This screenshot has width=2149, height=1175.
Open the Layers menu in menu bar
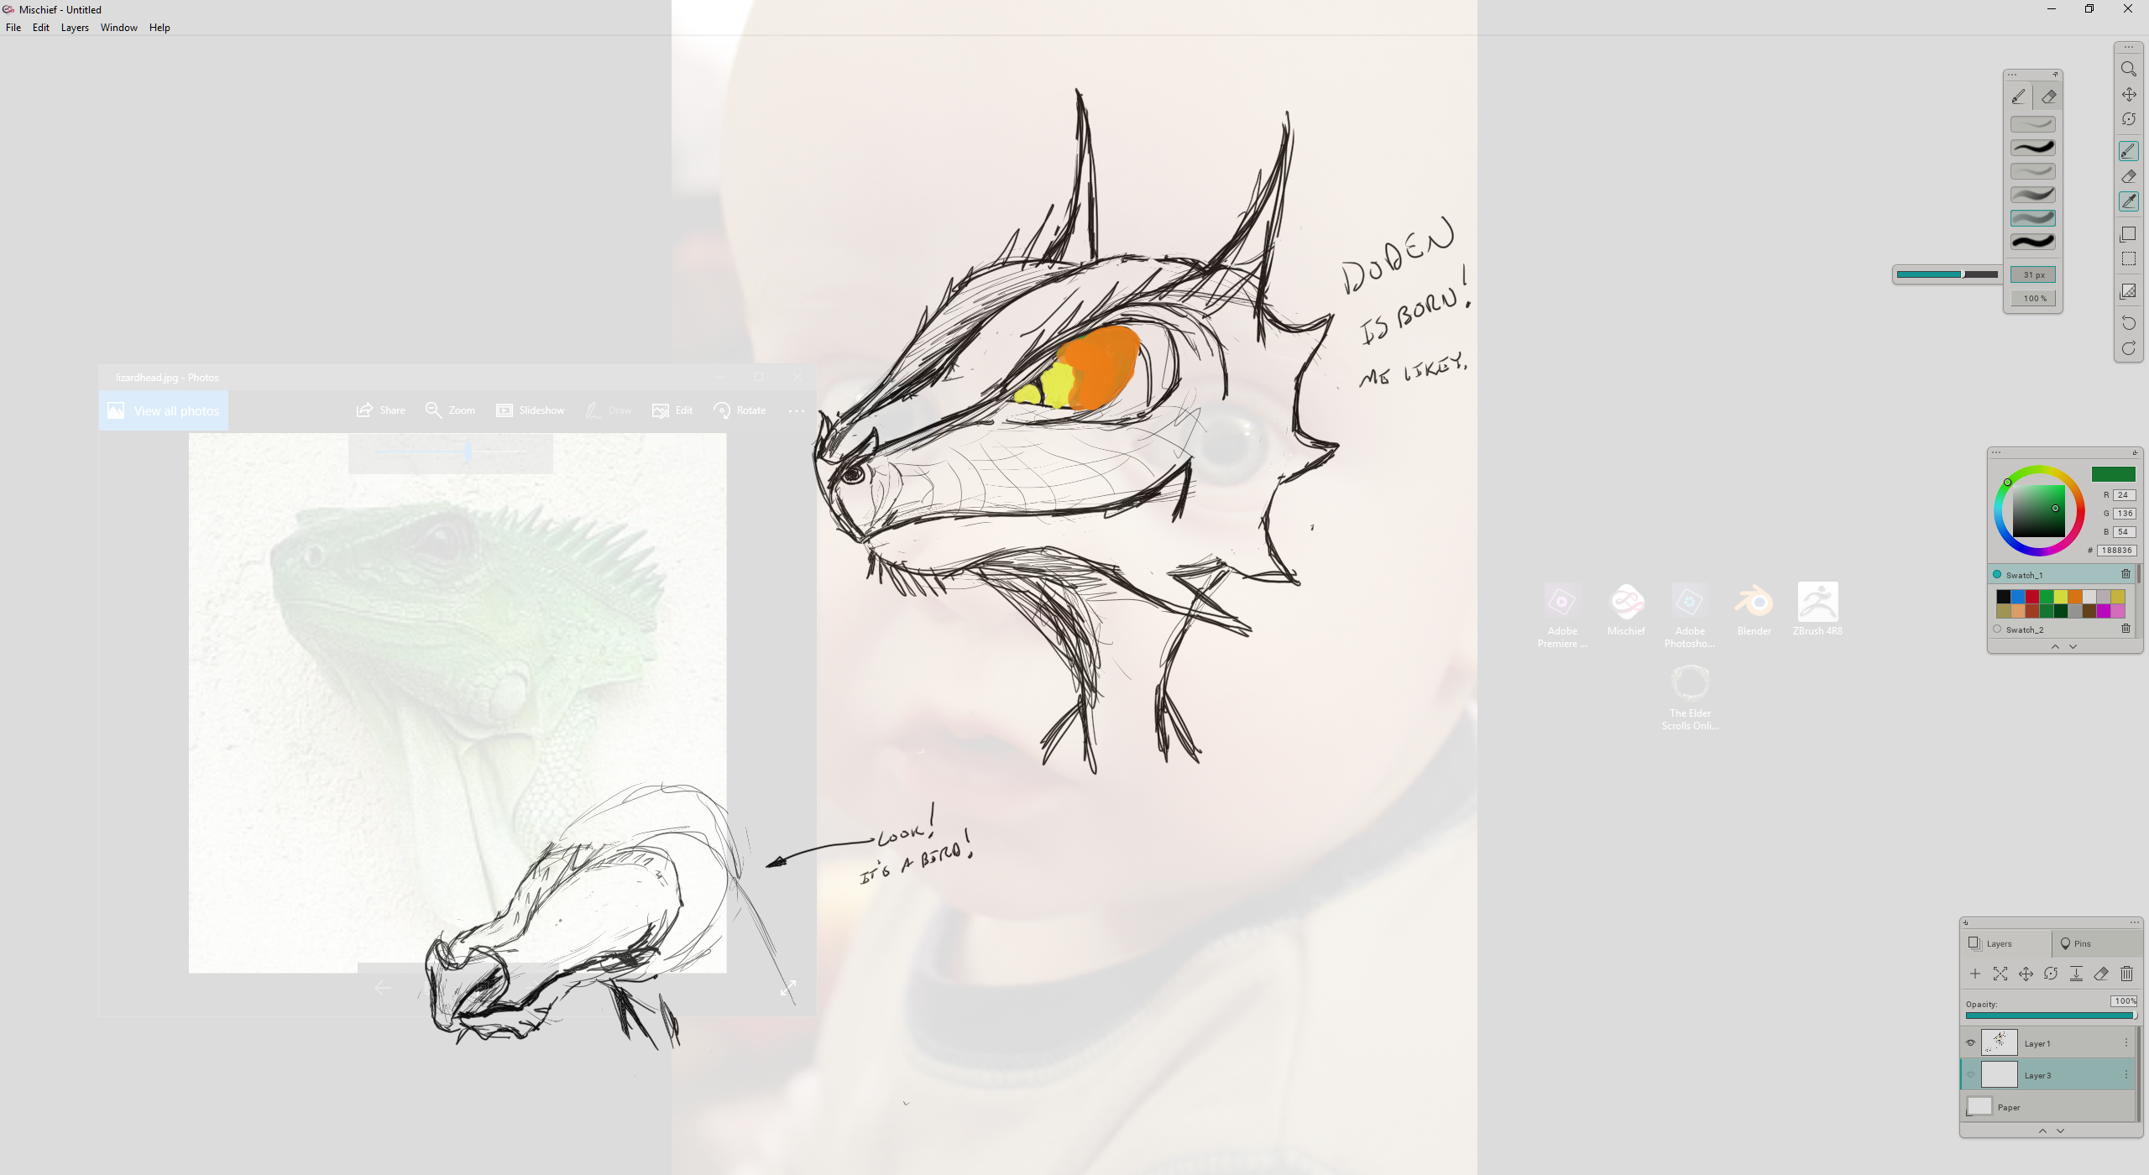[75, 28]
